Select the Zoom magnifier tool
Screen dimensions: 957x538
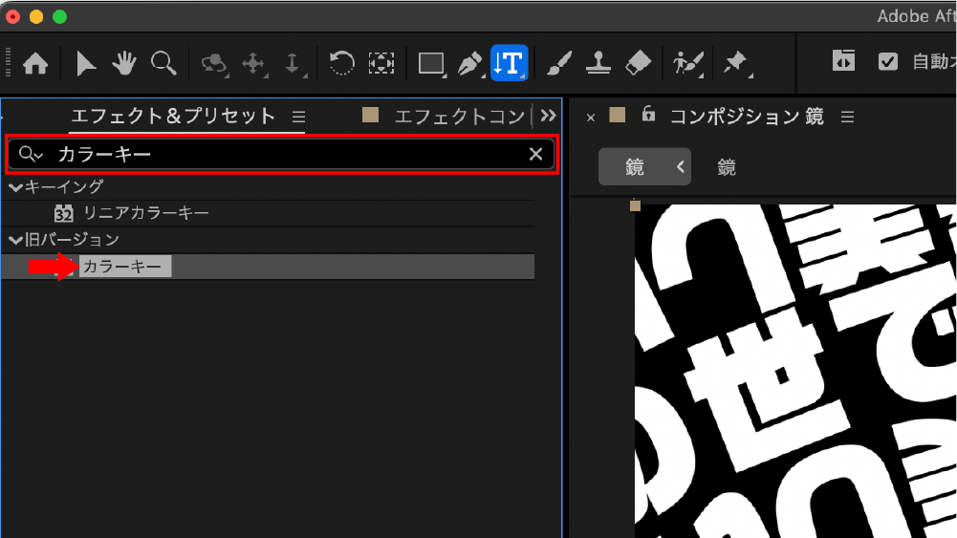pyautogui.click(x=163, y=63)
